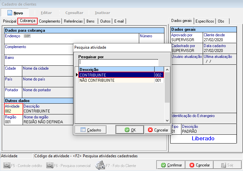Switch to the Principal tab

pos(9,21)
